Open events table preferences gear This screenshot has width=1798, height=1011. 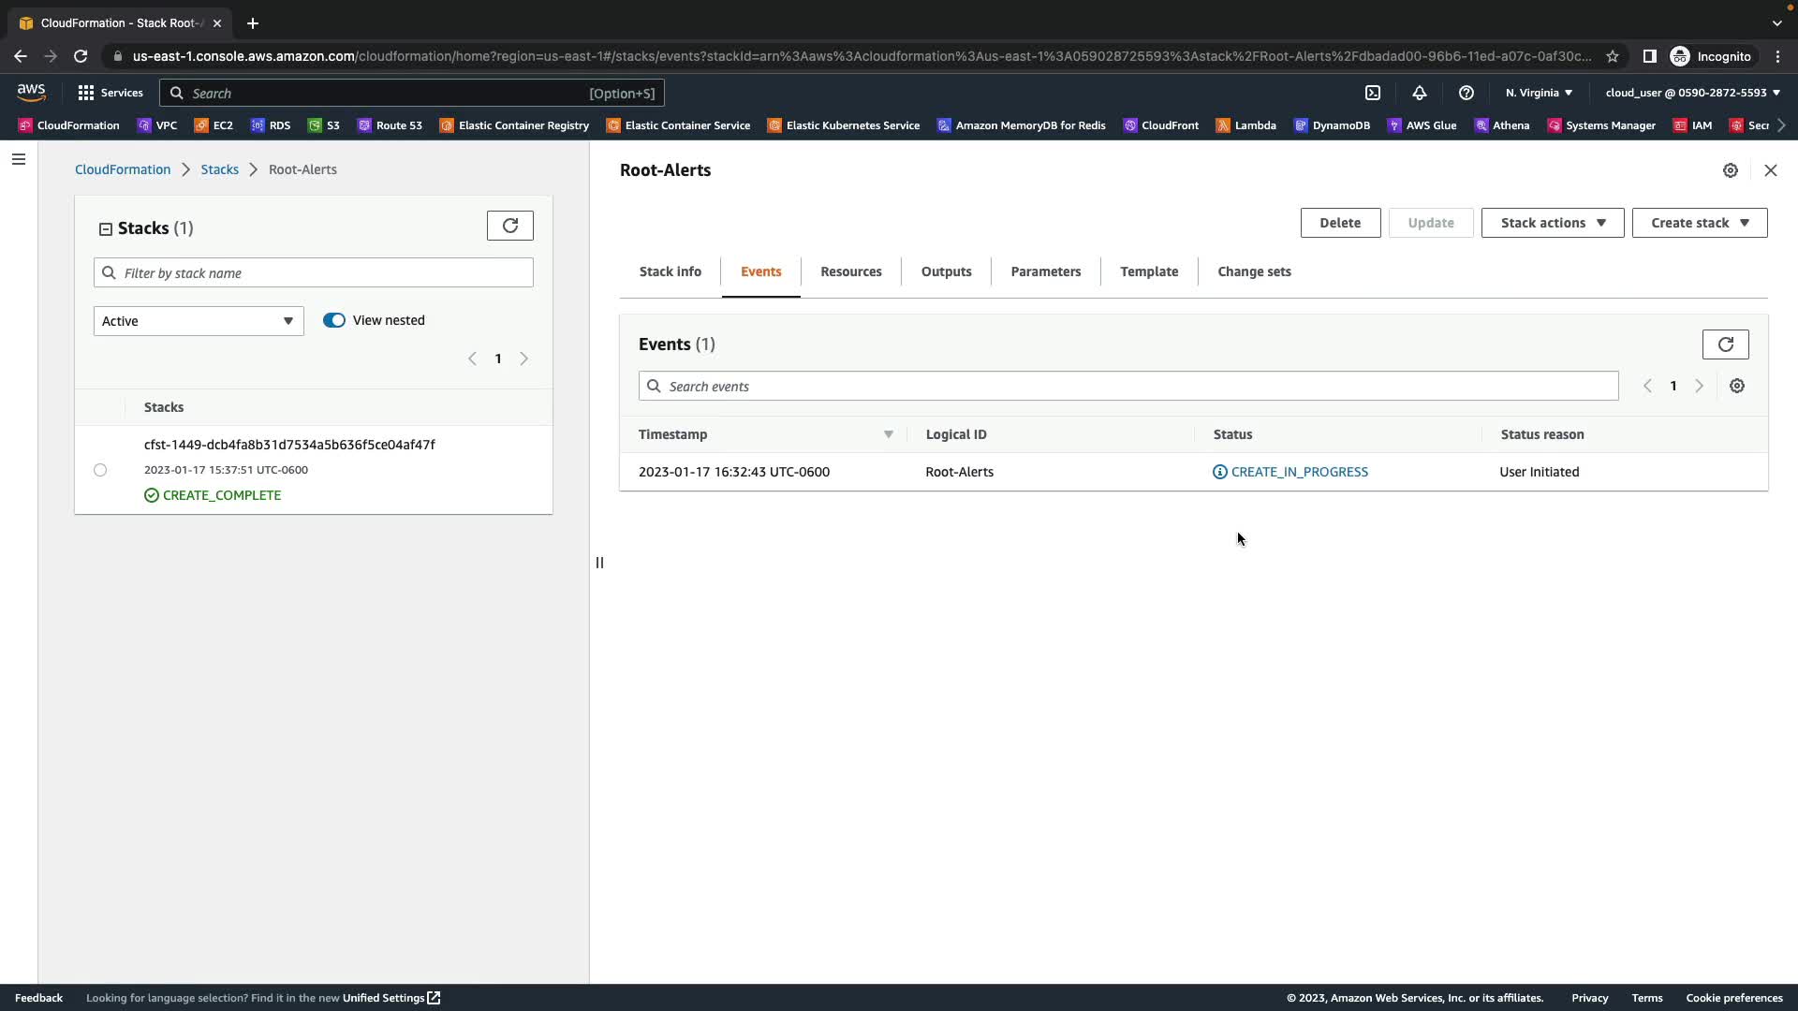click(x=1737, y=386)
